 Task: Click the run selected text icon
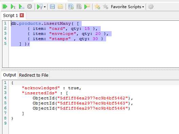pyautogui.click(x=21, y=6)
